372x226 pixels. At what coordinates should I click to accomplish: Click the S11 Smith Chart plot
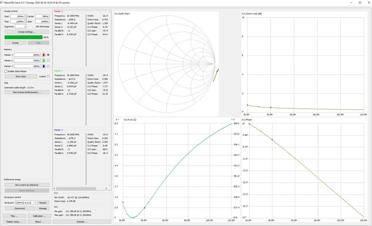pos(166,64)
